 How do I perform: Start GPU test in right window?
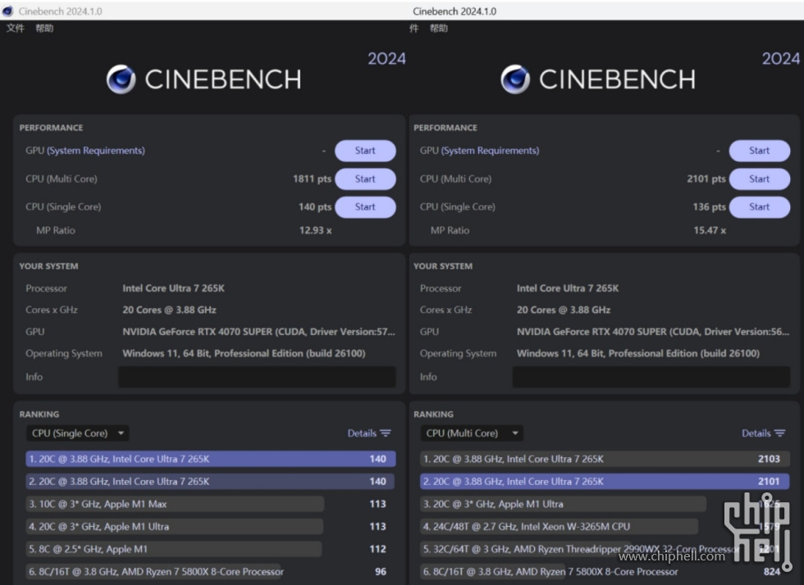pyautogui.click(x=760, y=151)
